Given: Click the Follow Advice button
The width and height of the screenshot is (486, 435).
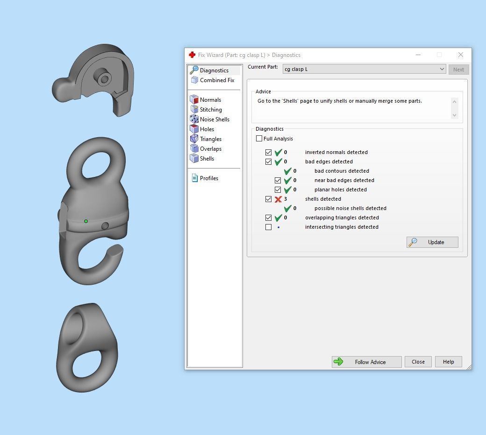Looking at the screenshot, I should click(367, 362).
